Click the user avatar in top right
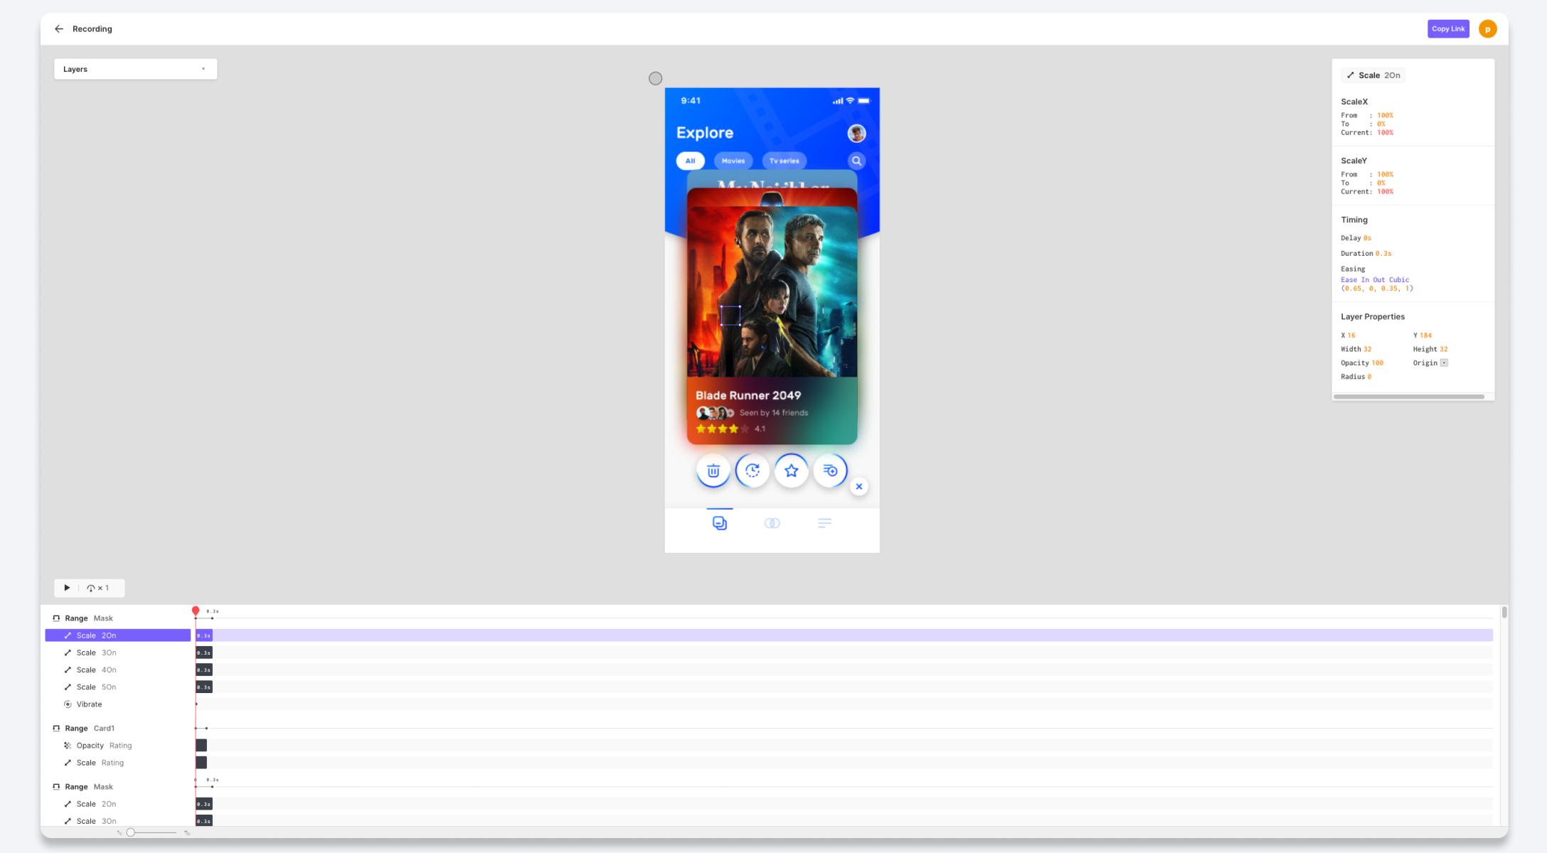This screenshot has width=1547, height=853. point(1487,29)
